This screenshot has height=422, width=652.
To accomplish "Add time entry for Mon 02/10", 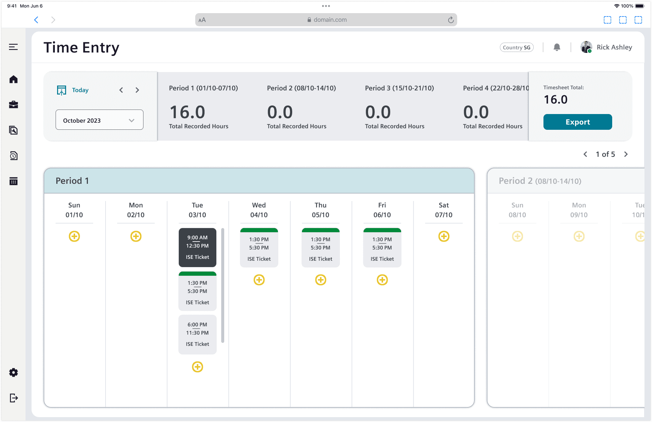I will [x=136, y=236].
